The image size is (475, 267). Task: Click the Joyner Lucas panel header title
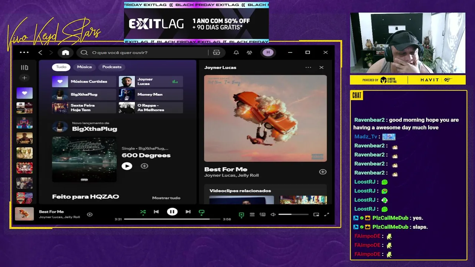tap(220, 67)
